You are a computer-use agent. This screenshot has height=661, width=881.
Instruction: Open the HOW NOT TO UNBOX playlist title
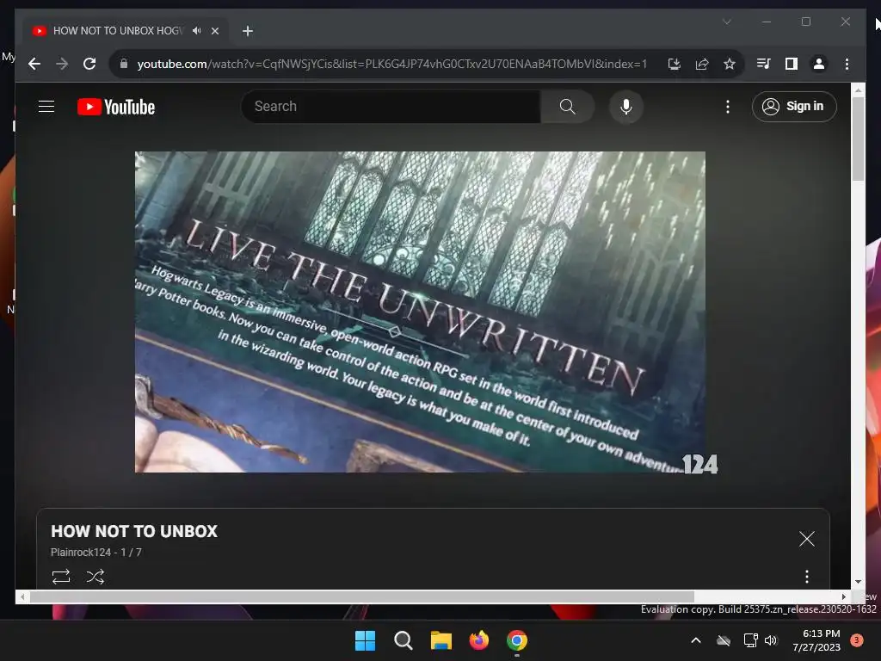pos(134,531)
